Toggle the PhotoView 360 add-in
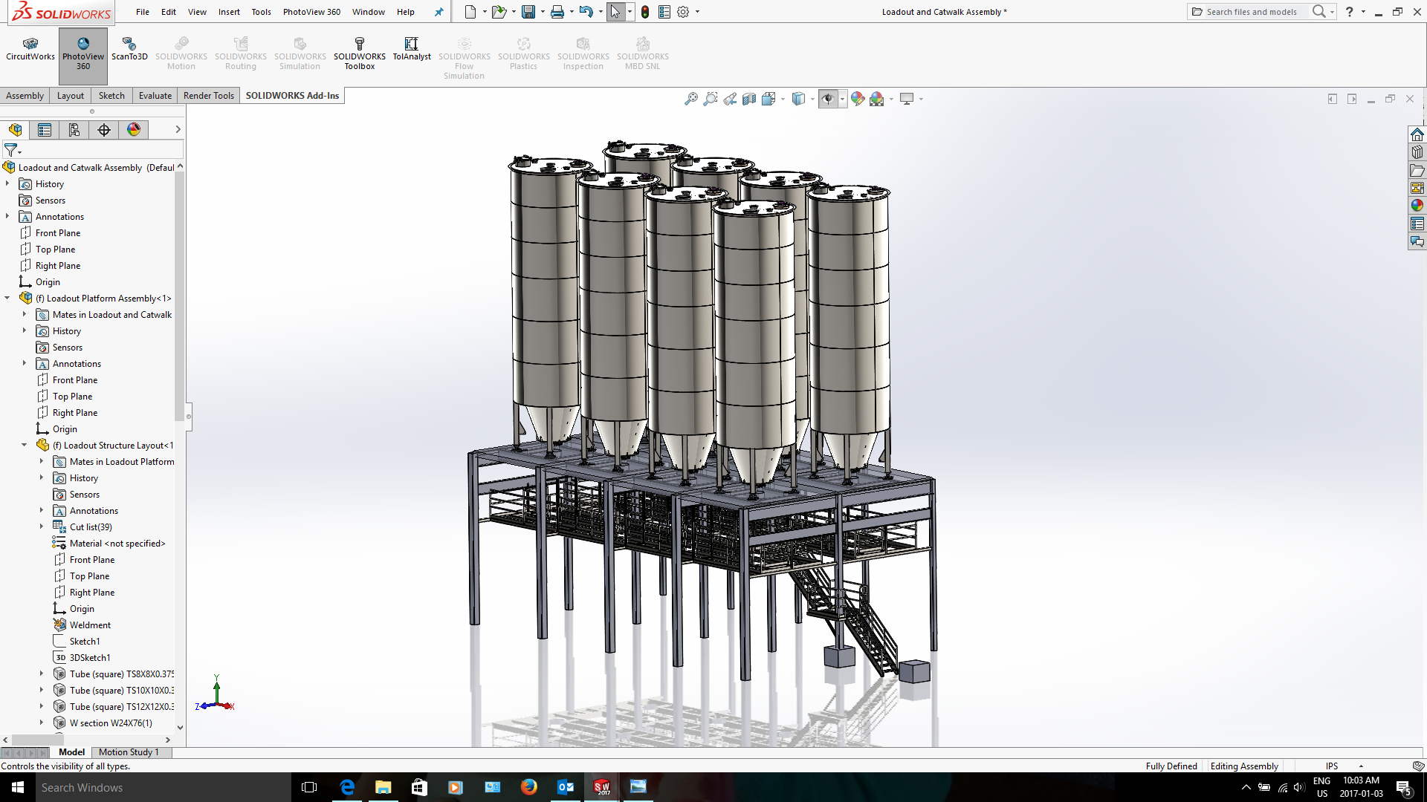The height and width of the screenshot is (802, 1427). [83, 54]
